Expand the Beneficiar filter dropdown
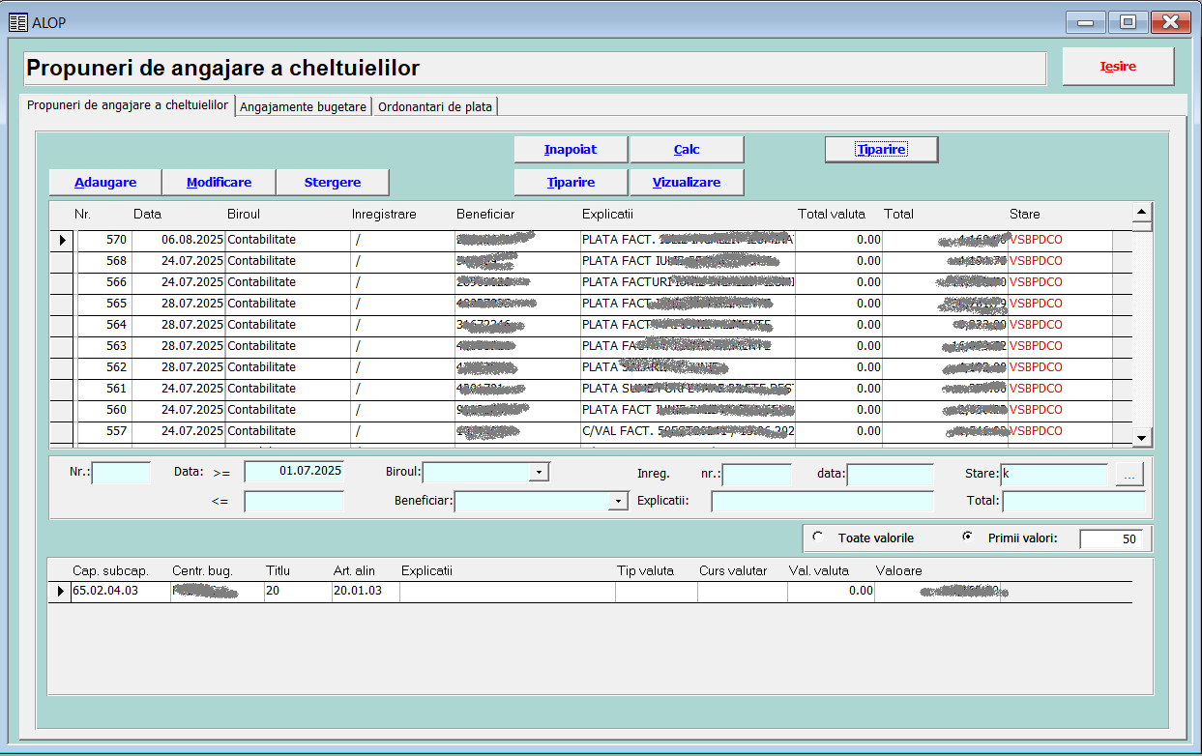This screenshot has width=1202, height=756. 617,502
